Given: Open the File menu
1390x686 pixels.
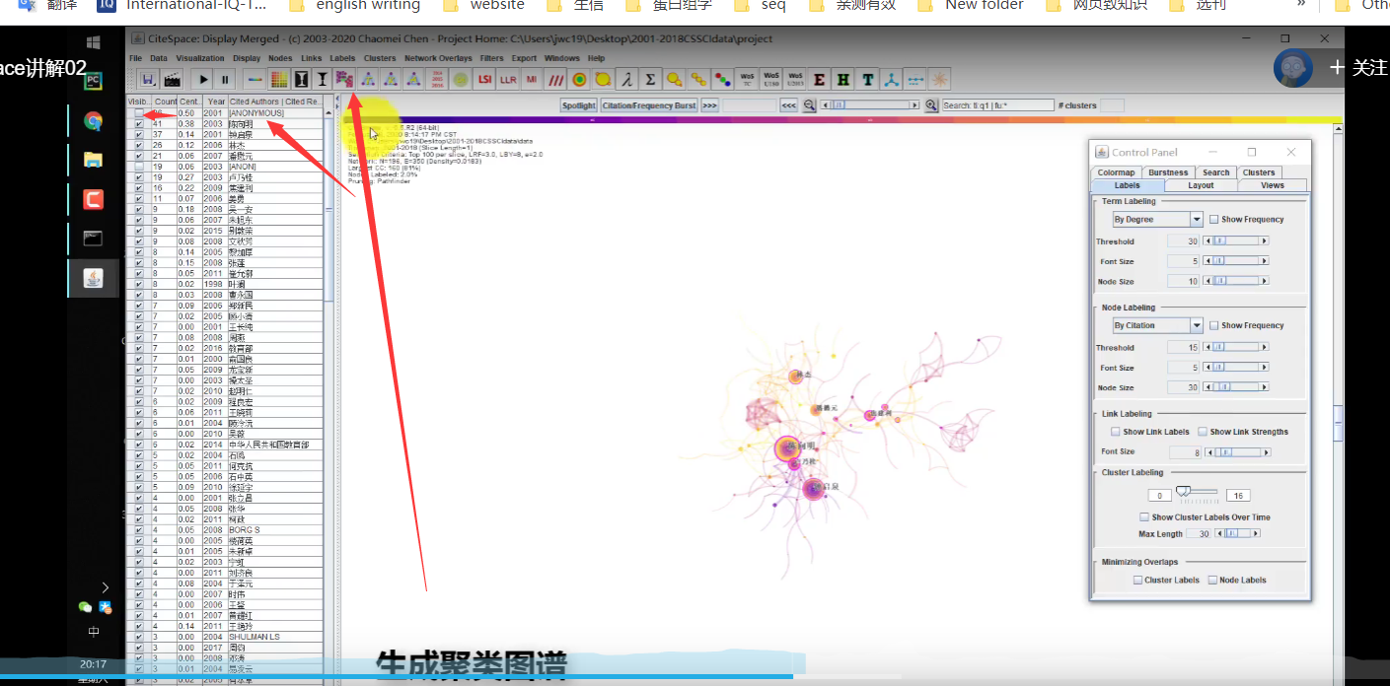Looking at the screenshot, I should click(136, 58).
